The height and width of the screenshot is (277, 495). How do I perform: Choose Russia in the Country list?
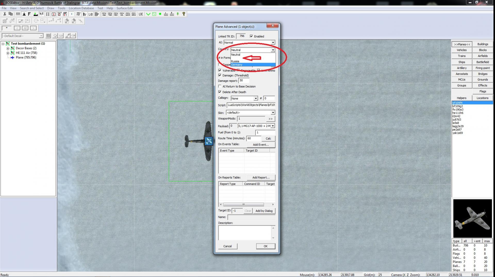click(253, 61)
